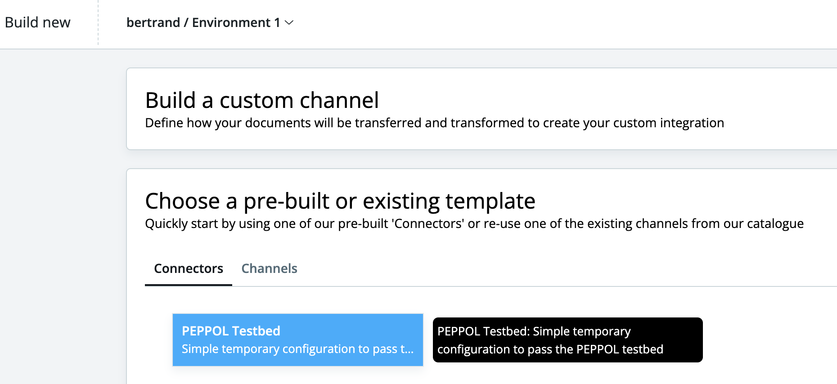Click the truncated 'Simple temporary configuration' card subtitle
The width and height of the screenshot is (837, 384).
[x=297, y=349]
